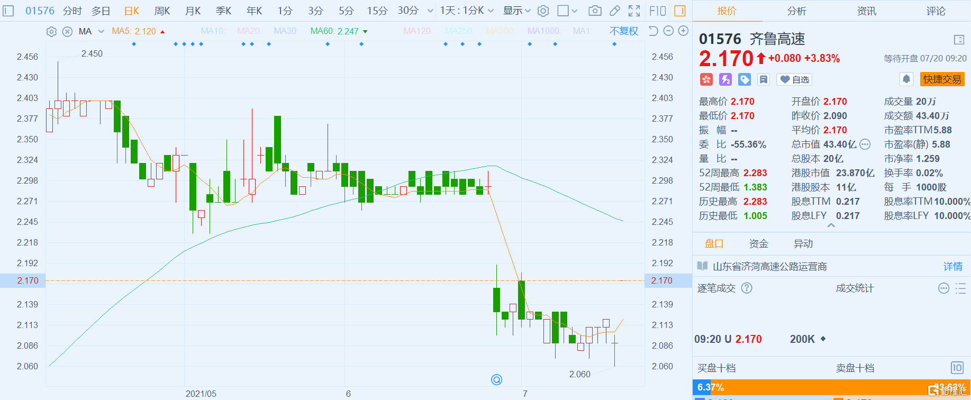Select 成交统计 trade statistics
The image size is (971, 400).
click(855, 288)
